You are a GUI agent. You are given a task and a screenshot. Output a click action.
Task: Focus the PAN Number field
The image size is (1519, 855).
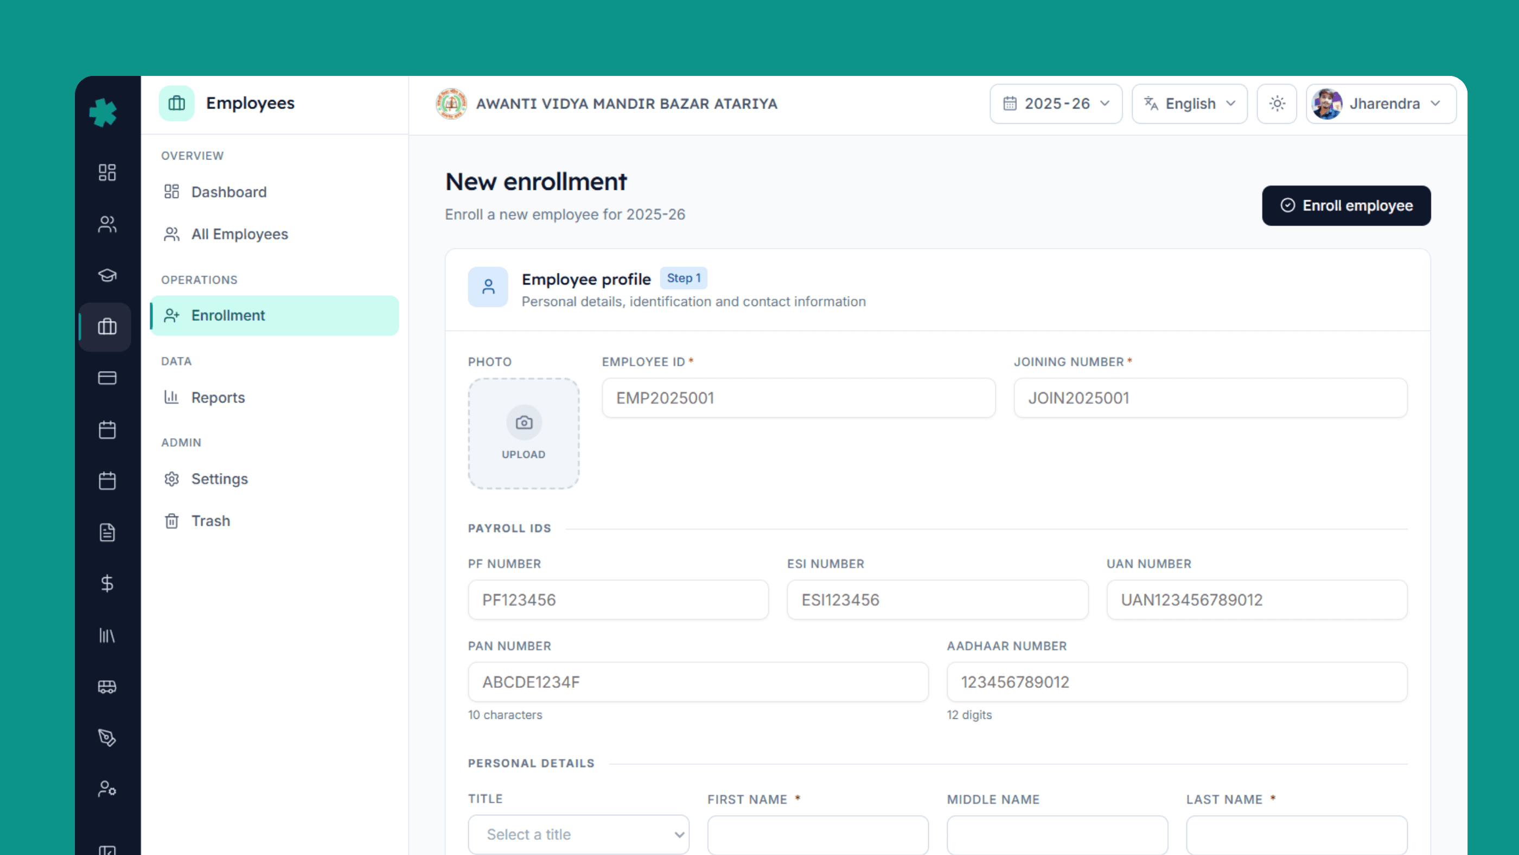click(698, 682)
